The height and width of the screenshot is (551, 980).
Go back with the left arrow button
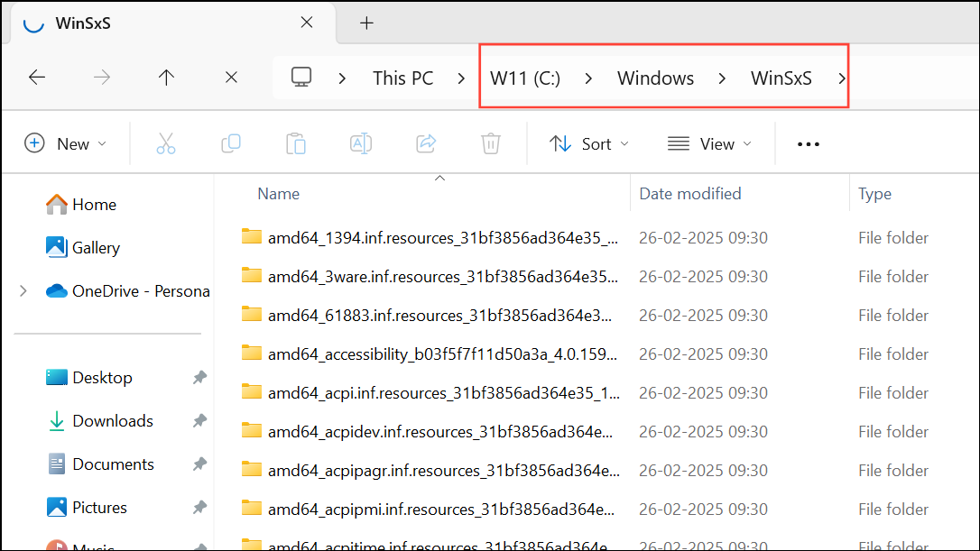pyautogui.click(x=37, y=78)
